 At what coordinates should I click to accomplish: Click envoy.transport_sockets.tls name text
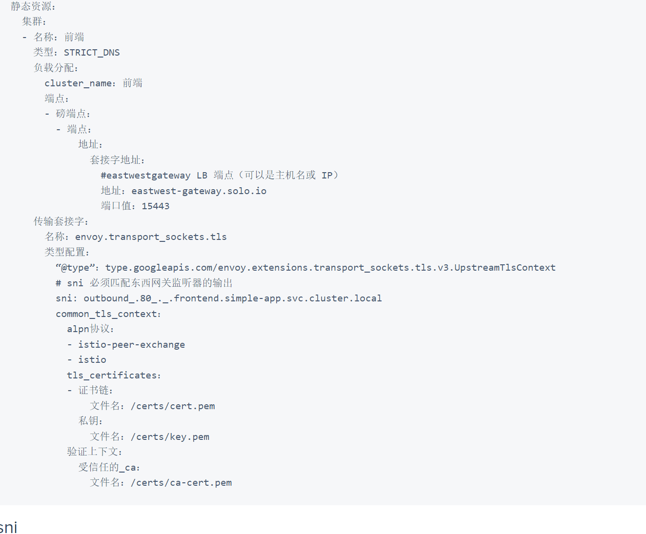click(x=151, y=237)
